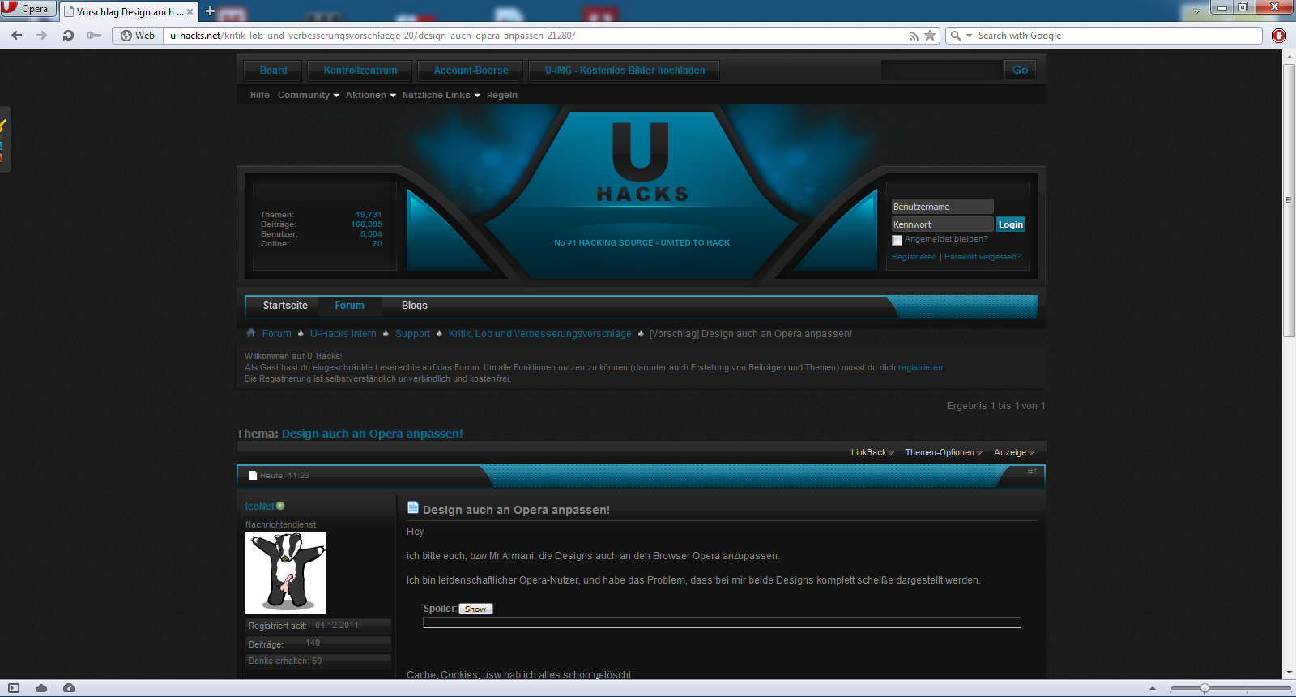Expand the Nützliche Links menu
Viewport: 1296px width, 697px height.
click(441, 95)
